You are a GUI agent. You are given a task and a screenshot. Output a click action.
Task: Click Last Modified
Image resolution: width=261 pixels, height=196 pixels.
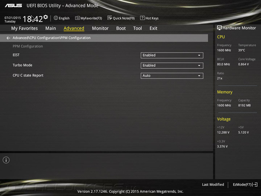click(x=213, y=184)
